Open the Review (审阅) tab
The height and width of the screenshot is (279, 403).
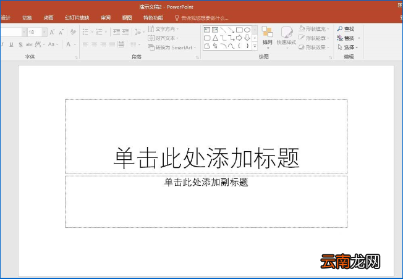[106, 18]
